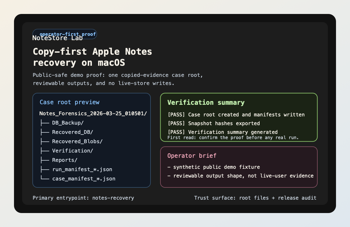Select the notes-recovery primary entrypoint text
This screenshot has height=227, width=350.
point(83,198)
